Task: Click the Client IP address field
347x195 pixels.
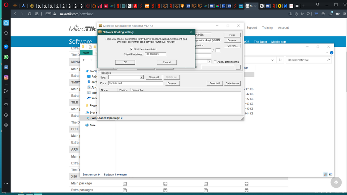Action: (x=155, y=54)
